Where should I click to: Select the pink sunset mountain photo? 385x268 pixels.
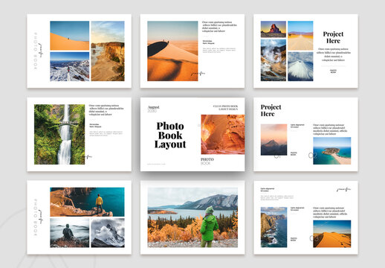point(274,140)
